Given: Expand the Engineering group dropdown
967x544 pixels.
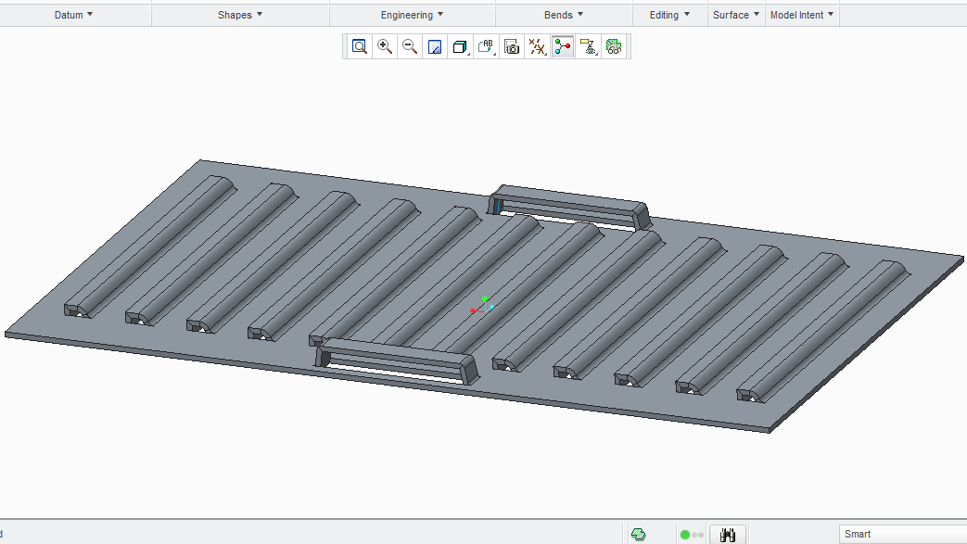Looking at the screenshot, I should pos(412,15).
